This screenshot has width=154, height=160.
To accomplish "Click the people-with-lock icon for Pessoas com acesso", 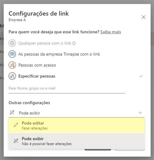I will click(12, 65).
